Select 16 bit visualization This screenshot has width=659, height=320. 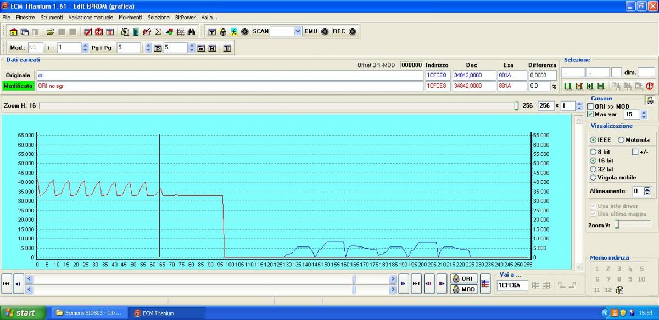click(x=593, y=161)
